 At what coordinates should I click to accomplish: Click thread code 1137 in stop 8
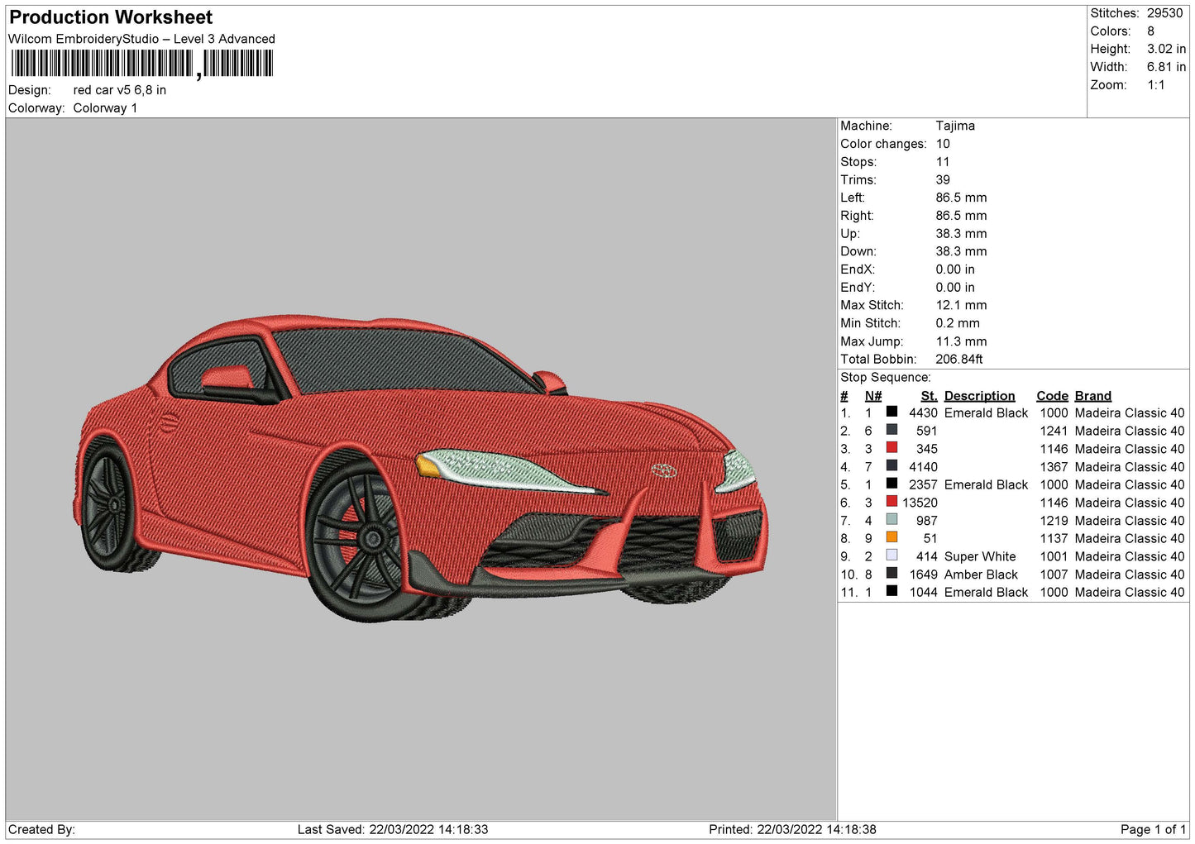pyautogui.click(x=1054, y=539)
